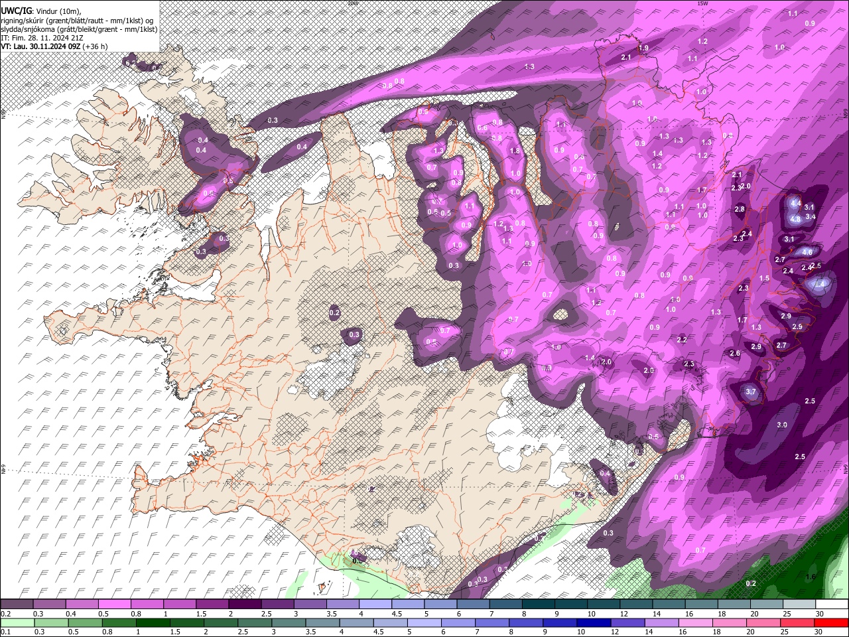
Task: Click the 2.6 precipitation value on the map
Action: pos(735,354)
